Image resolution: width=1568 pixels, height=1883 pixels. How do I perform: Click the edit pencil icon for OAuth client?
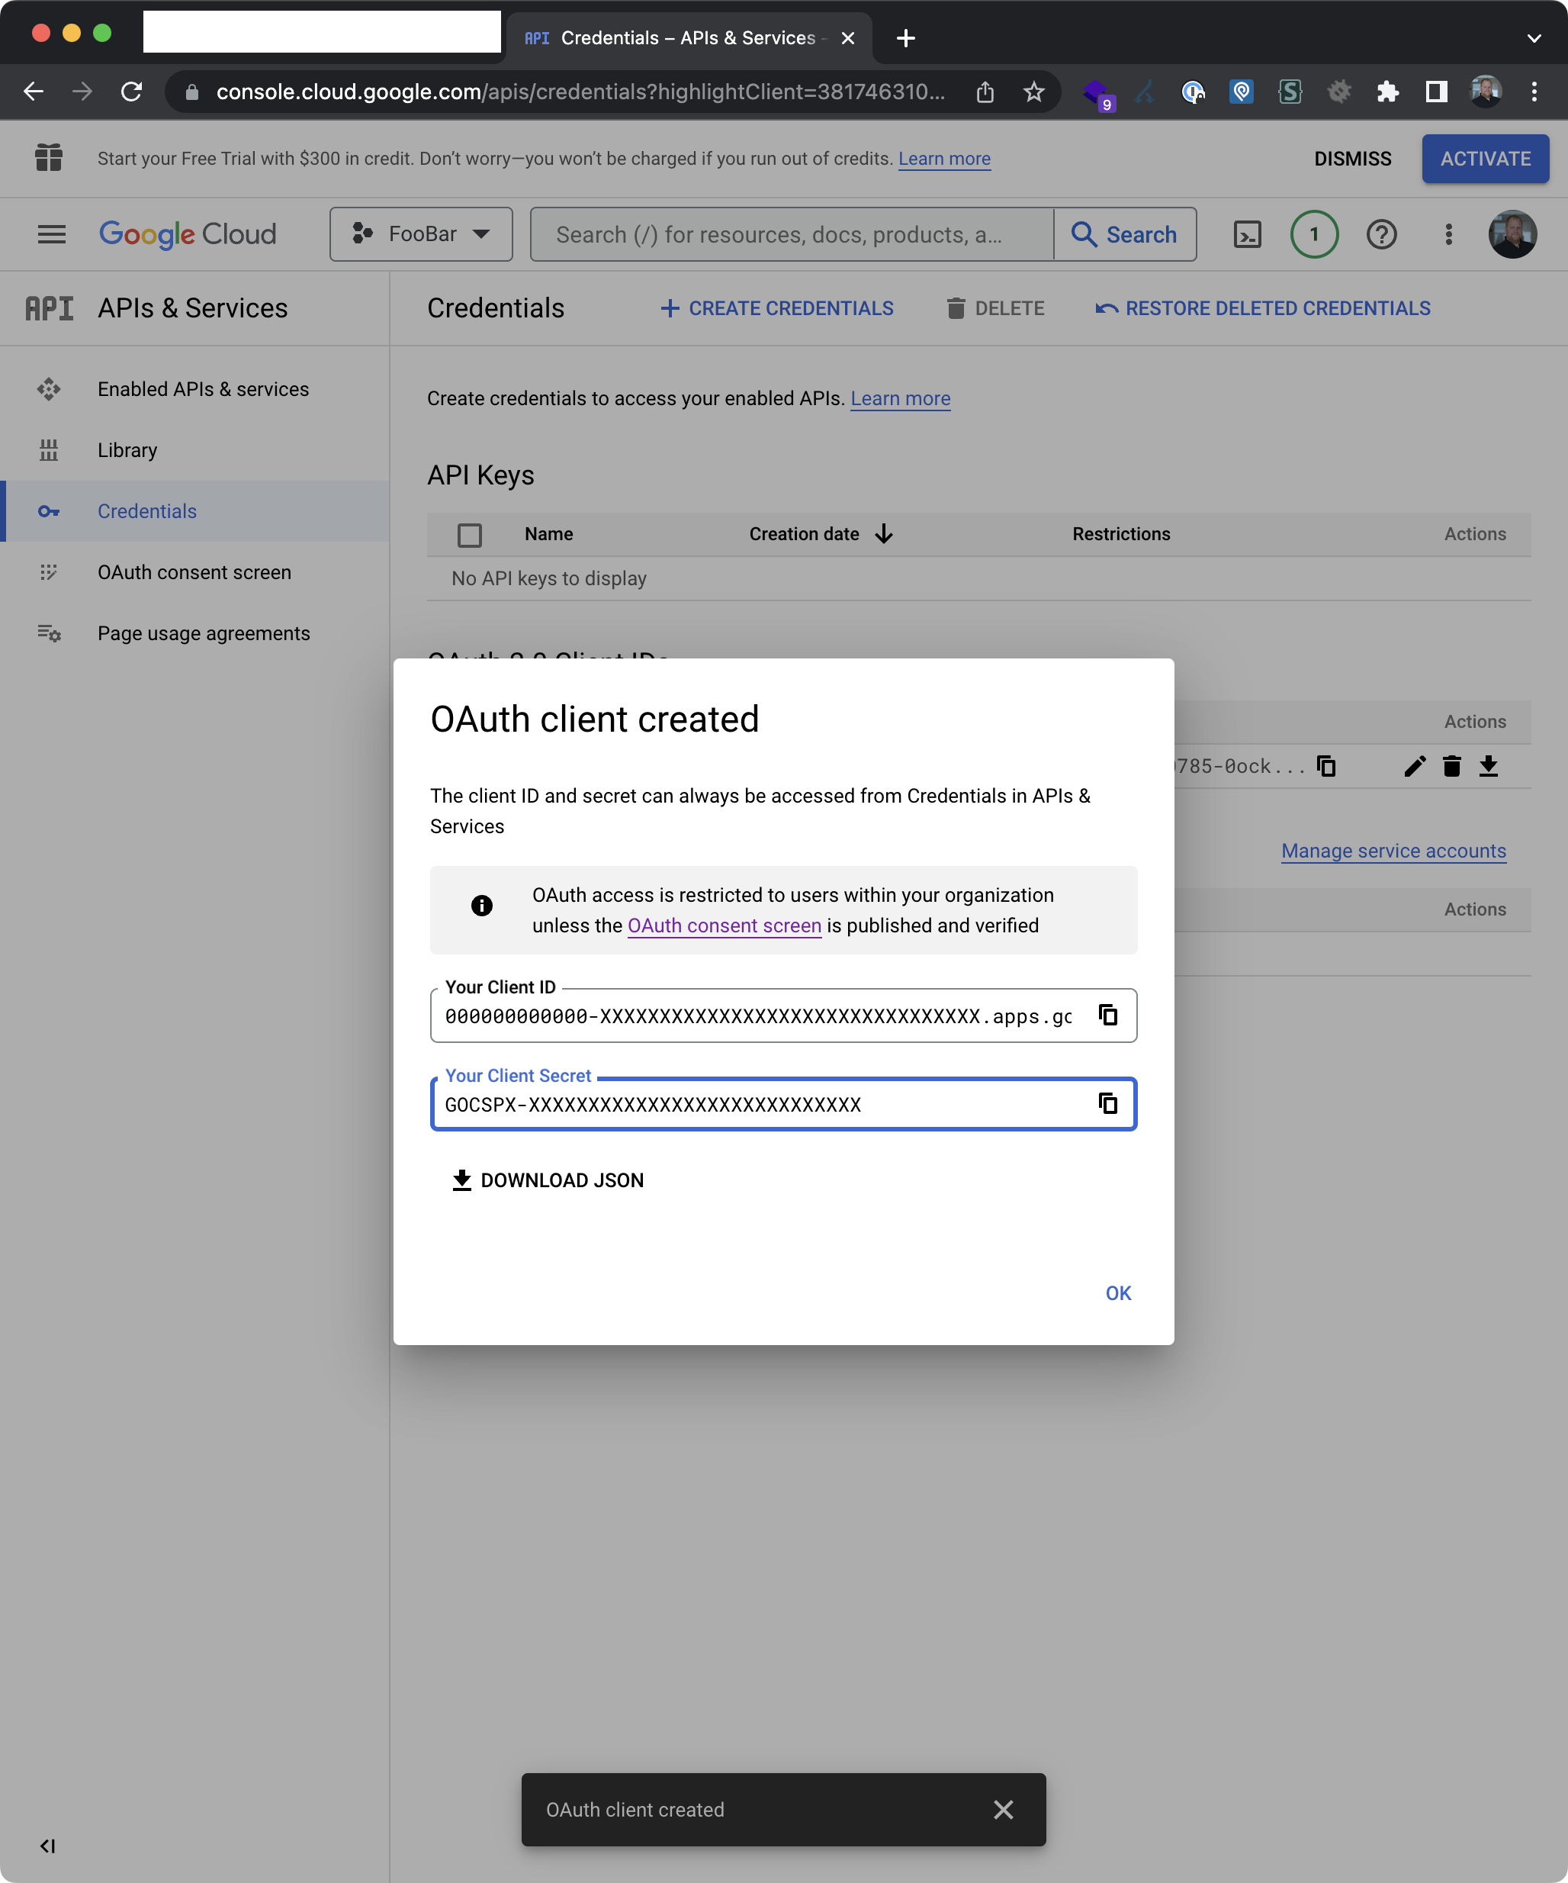point(1414,766)
